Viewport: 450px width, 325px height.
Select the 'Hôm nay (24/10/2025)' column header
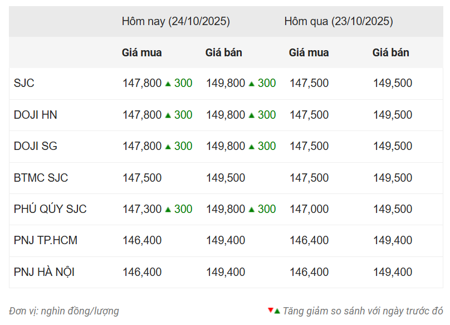point(175,22)
